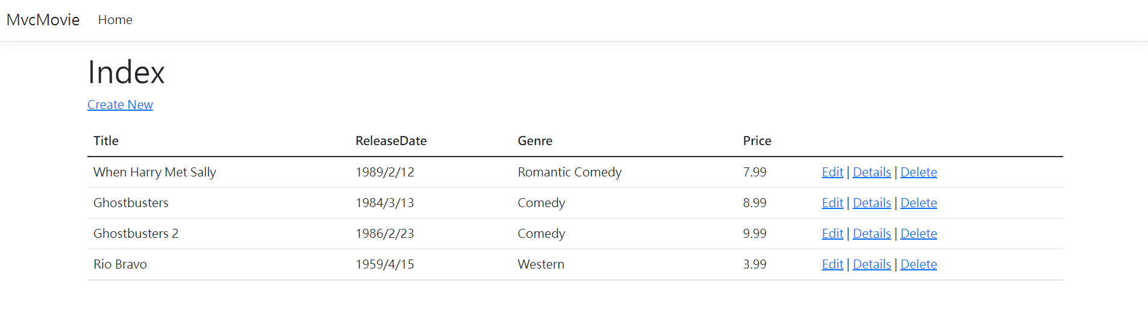Click the Genre column header
The height and width of the screenshot is (330, 1148).
[535, 141]
